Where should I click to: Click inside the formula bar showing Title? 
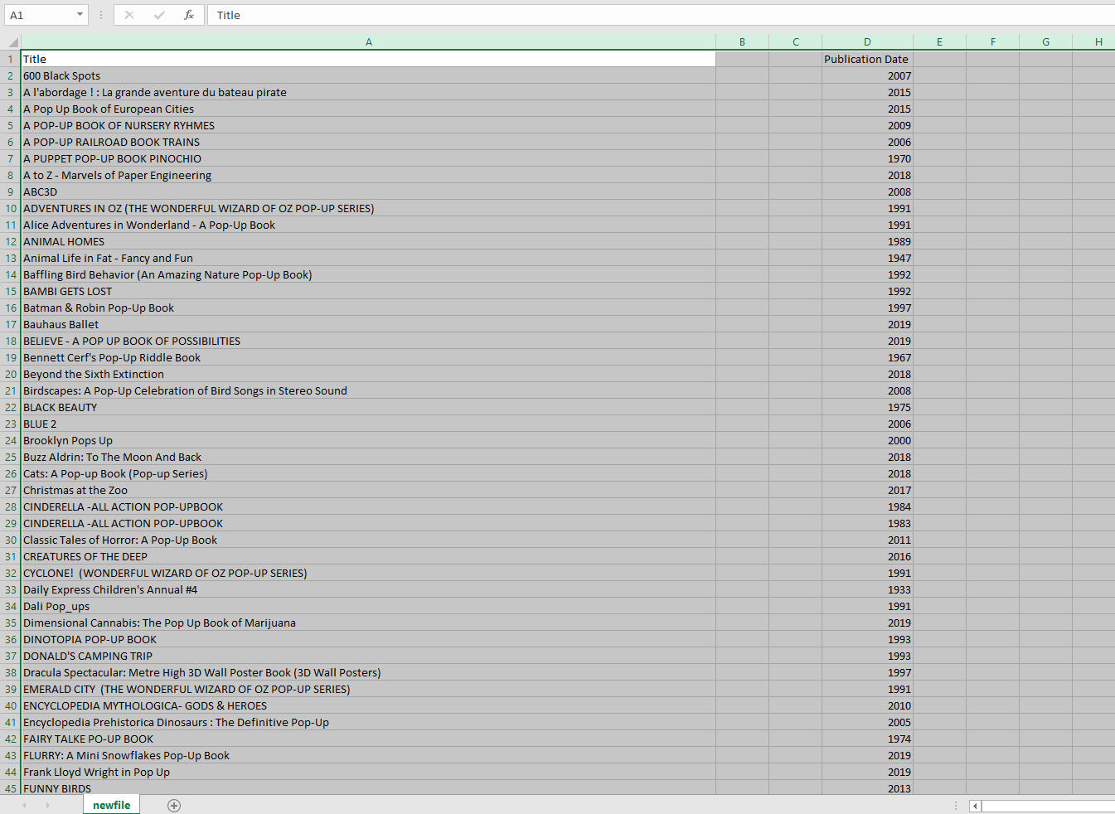(x=580, y=15)
